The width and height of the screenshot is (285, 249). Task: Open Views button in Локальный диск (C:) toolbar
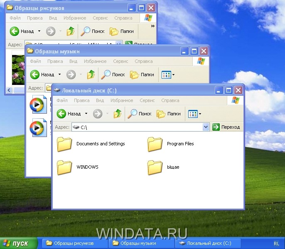(193, 114)
